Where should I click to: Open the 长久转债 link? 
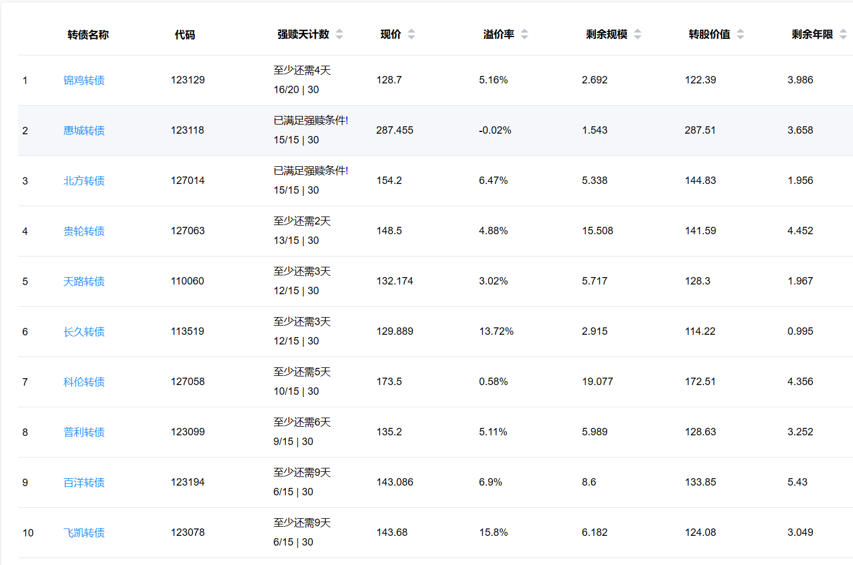pos(84,332)
